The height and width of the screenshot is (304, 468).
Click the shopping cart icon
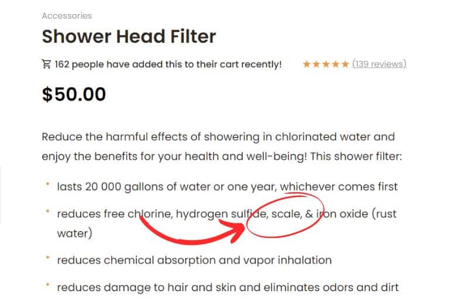click(x=46, y=64)
